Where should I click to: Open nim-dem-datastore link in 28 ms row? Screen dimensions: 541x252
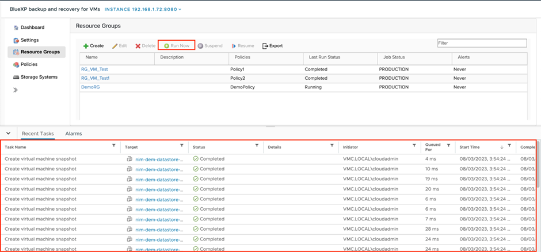pyautogui.click(x=159, y=229)
